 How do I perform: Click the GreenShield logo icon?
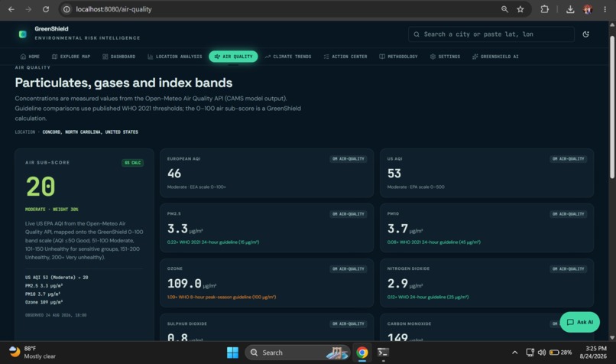pos(23,34)
